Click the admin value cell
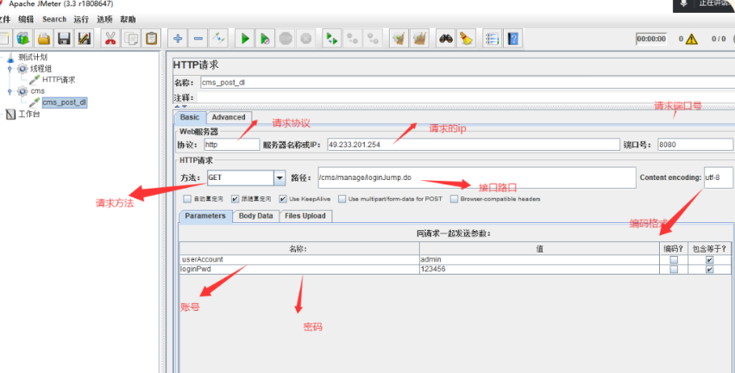This screenshot has height=373, width=735. click(x=539, y=260)
